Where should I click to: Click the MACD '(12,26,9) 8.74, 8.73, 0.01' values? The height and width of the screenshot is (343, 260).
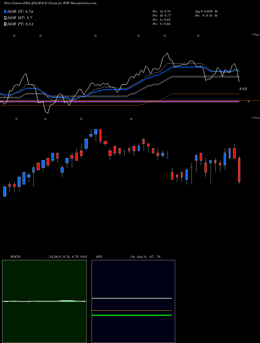pyautogui.click(x=68, y=257)
